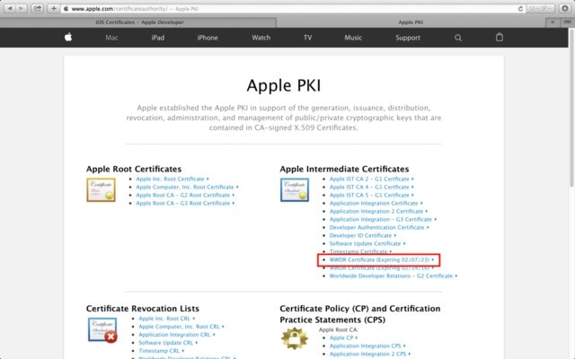Open the Software Update Certificate link

[x=366, y=243]
